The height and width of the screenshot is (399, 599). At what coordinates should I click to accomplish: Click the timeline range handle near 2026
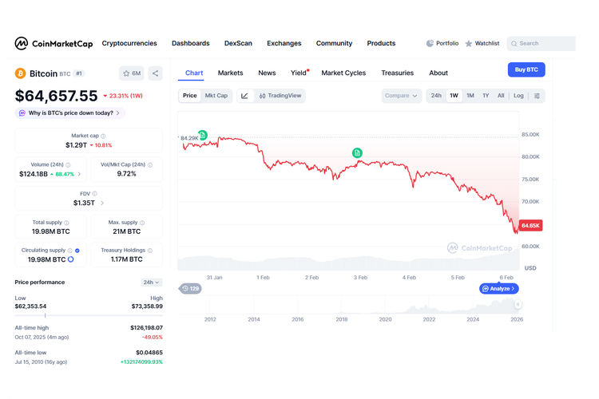[518, 304]
